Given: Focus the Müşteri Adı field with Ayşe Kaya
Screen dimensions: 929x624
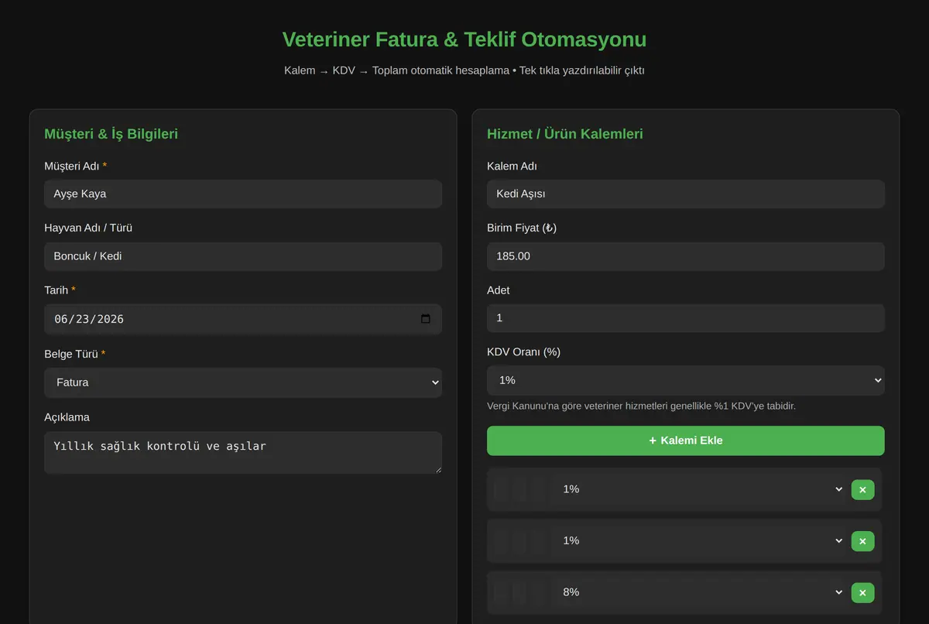Looking at the screenshot, I should (x=243, y=194).
